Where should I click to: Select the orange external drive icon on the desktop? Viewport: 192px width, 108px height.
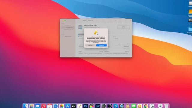click(x=190, y=12)
